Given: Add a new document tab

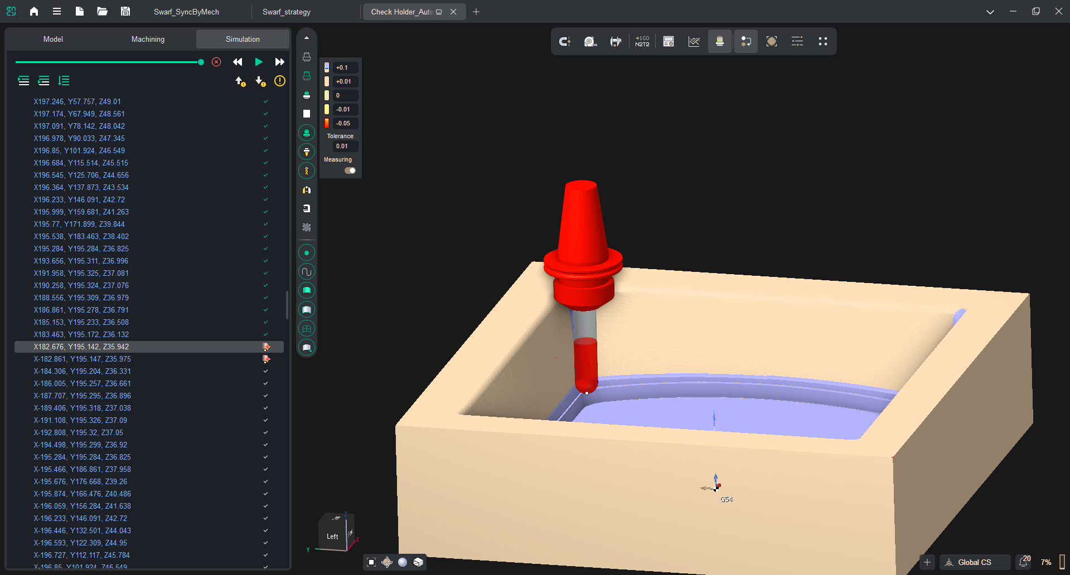Looking at the screenshot, I should (x=476, y=12).
